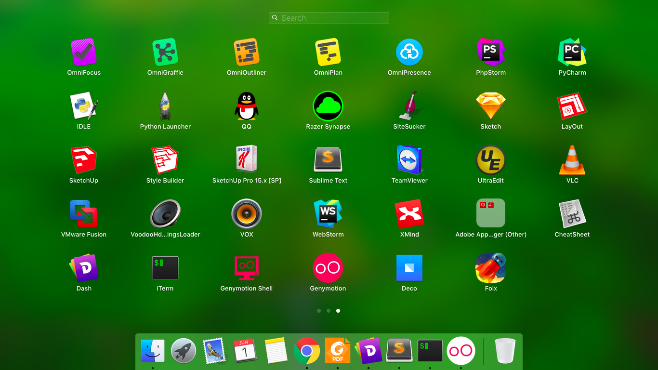
Task: Launch SiteSucker
Action: pyautogui.click(x=409, y=106)
